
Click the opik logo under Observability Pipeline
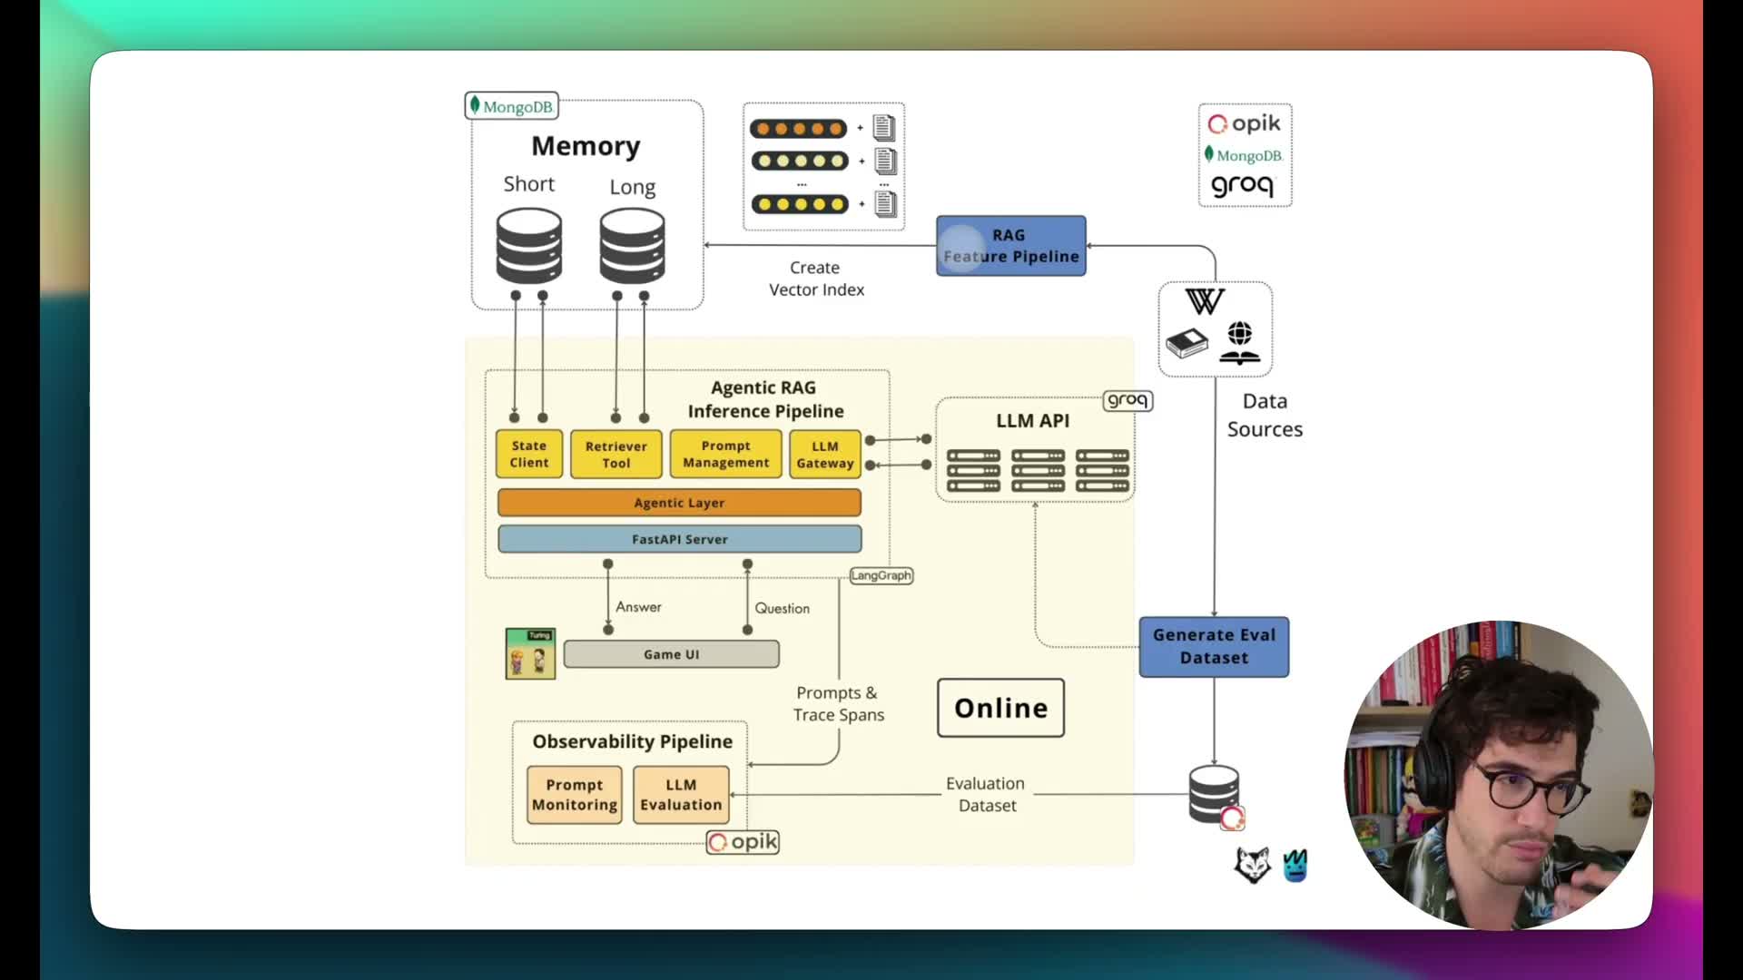[x=743, y=842]
